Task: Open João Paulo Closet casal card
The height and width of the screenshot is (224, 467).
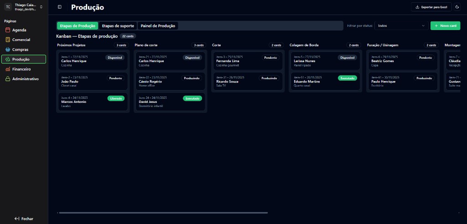Action: (93, 81)
